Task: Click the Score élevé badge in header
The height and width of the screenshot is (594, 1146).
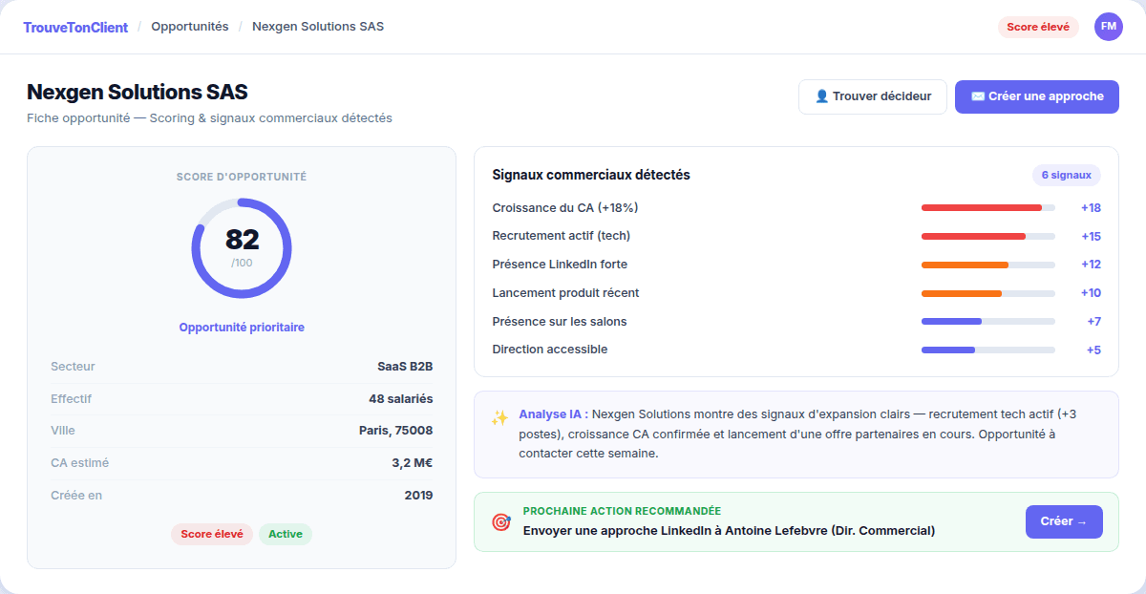Action: pos(1038,27)
